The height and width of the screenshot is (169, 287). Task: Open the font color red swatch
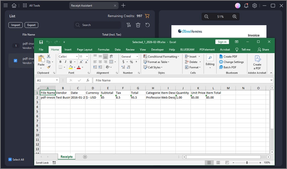pyautogui.click(x=79, y=67)
